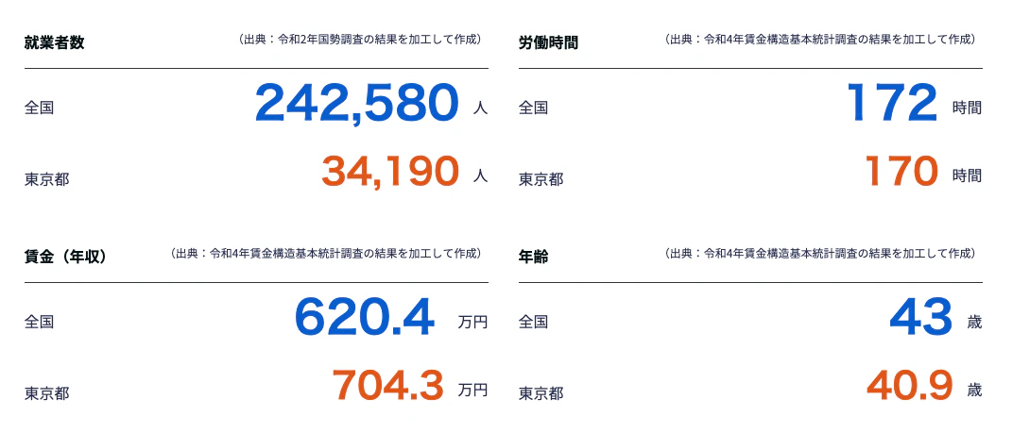Click the 年齢 section heading
The width and height of the screenshot is (1030, 433).
tap(533, 257)
